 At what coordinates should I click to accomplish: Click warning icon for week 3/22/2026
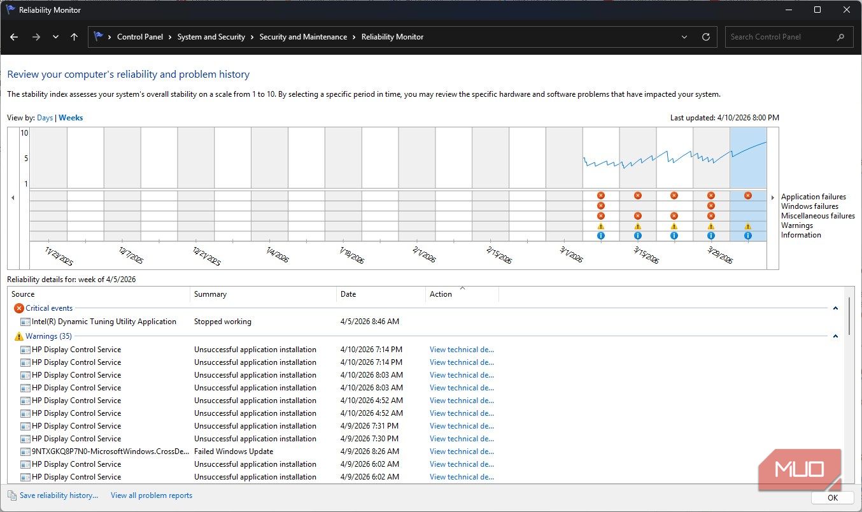674,225
